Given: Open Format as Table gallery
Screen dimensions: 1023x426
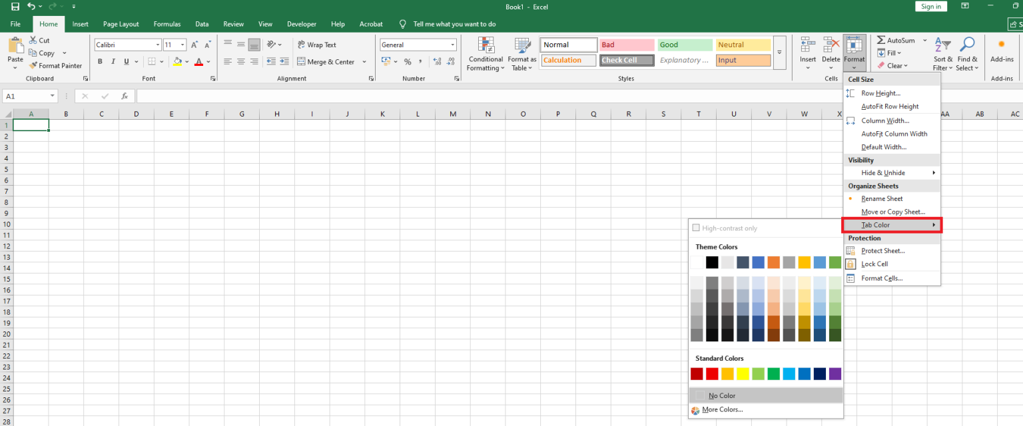Looking at the screenshot, I should point(521,55).
